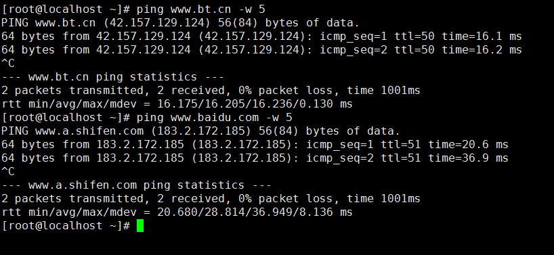Click the last '[root@localhost ~]#' prompt

tap(66, 226)
